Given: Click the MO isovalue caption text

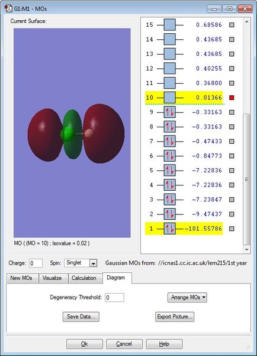Looking at the screenshot, I should tap(52, 243).
